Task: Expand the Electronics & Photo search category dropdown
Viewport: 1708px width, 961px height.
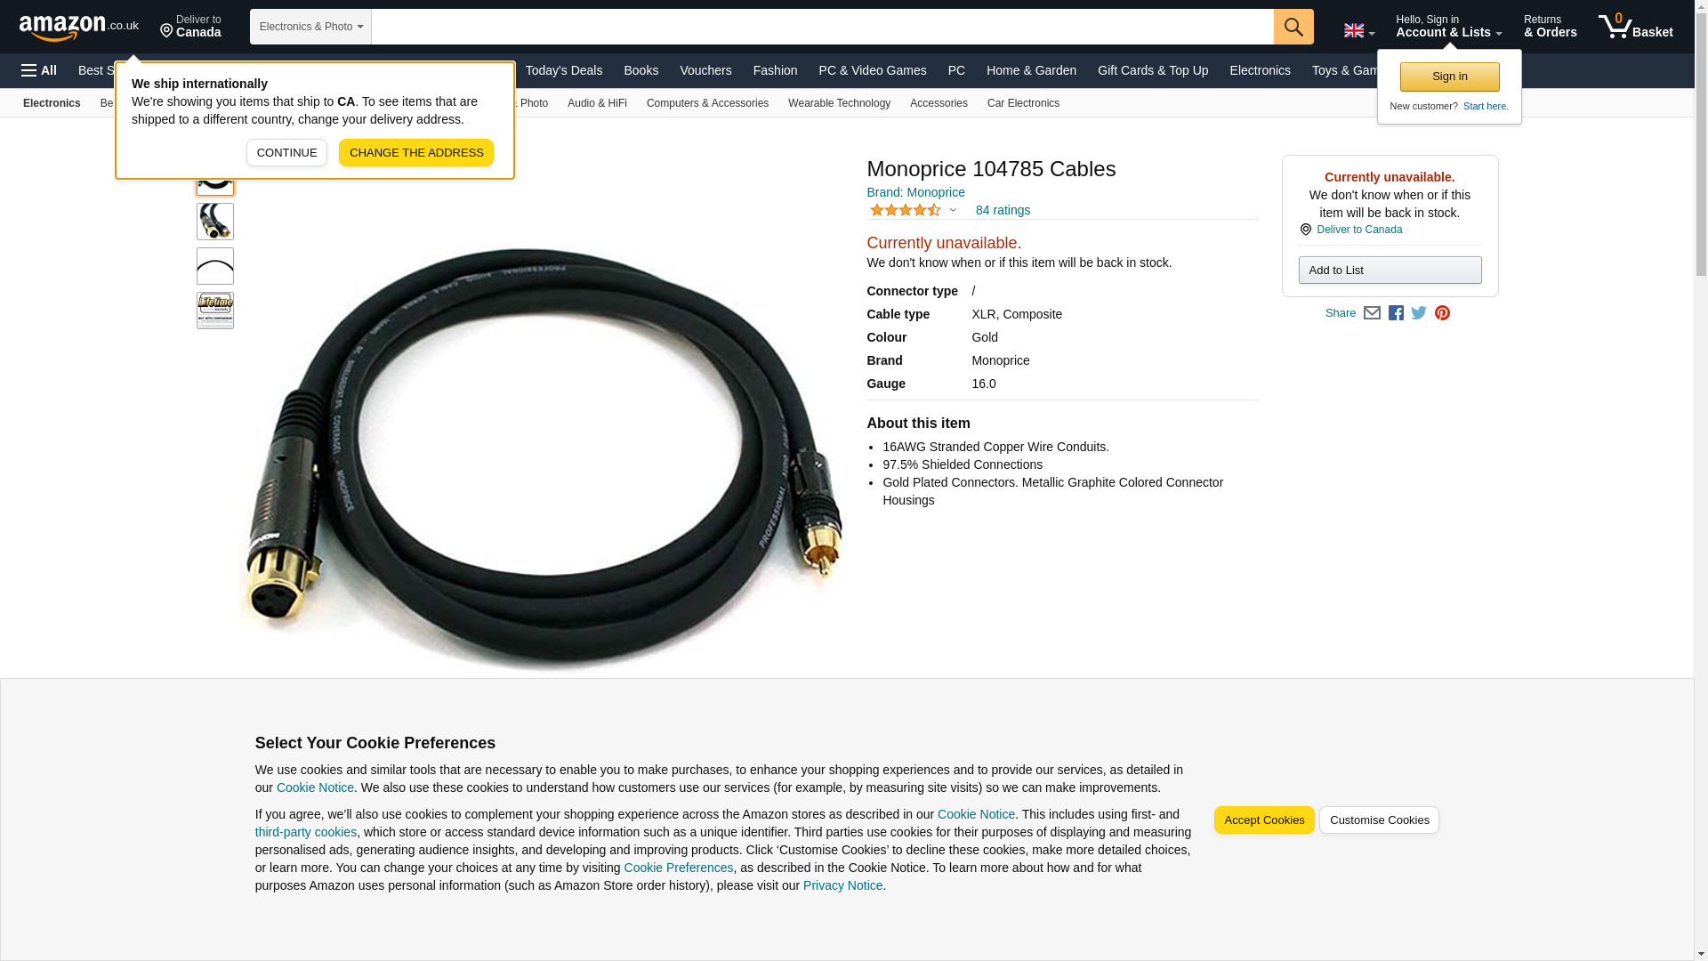Action: click(x=310, y=27)
